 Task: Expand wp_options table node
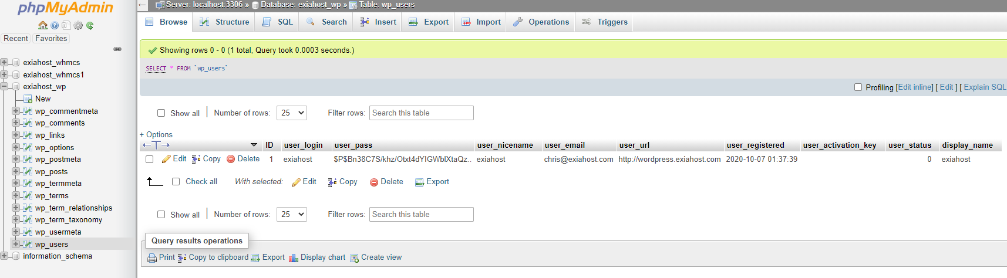click(16, 147)
